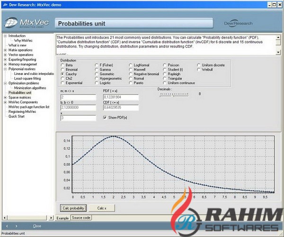The width and height of the screenshot is (284, 237).
Task: Select the F (Fisher) distribution
Action: pos(104,65)
